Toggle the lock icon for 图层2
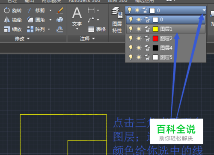This screenshot has width=214, height=155. point(147,39)
